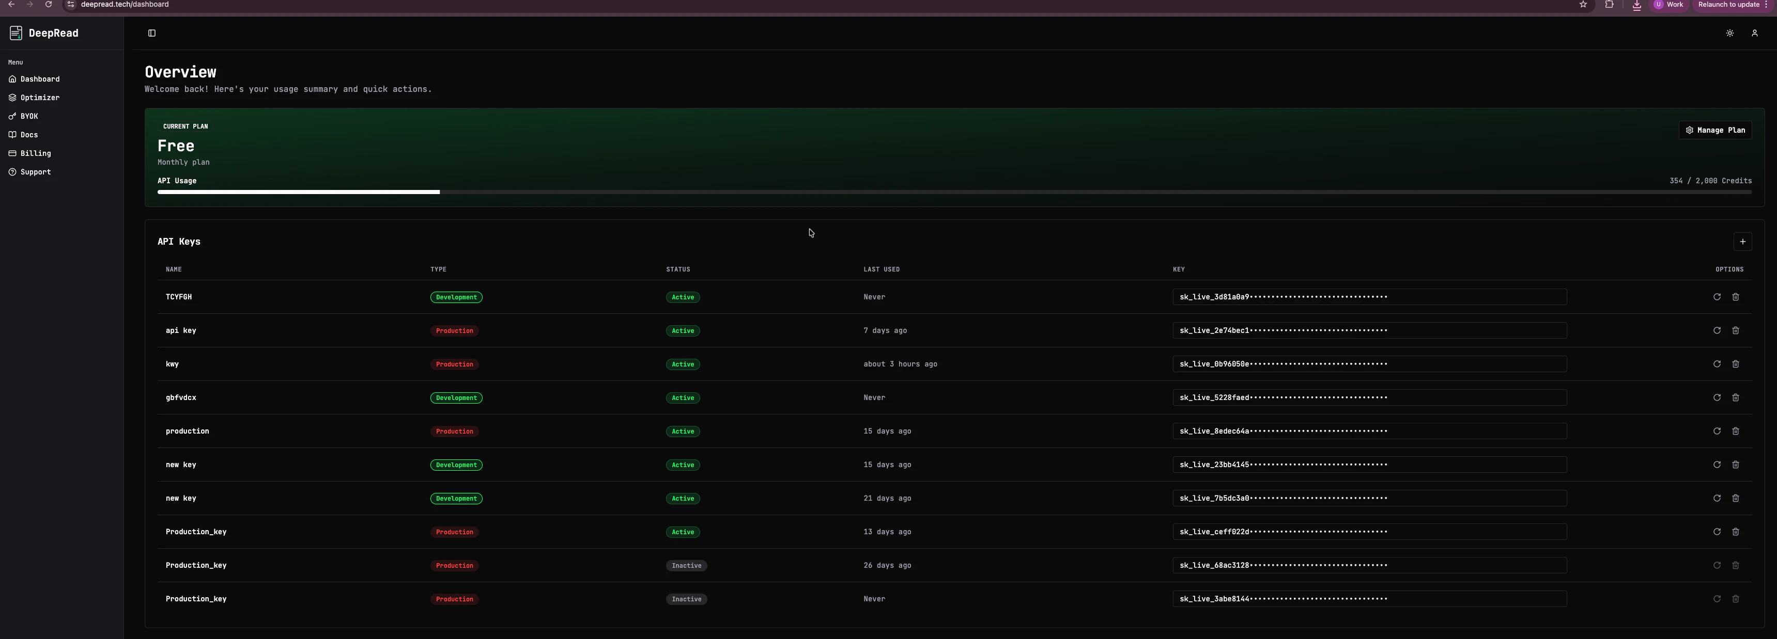Select Support from the sidebar menu
This screenshot has height=639, width=1777.
click(35, 172)
